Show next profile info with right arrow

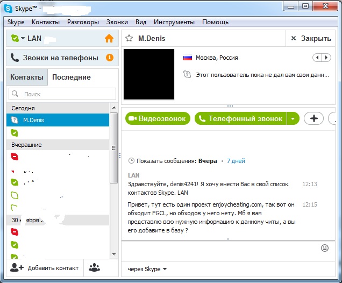[326, 58]
